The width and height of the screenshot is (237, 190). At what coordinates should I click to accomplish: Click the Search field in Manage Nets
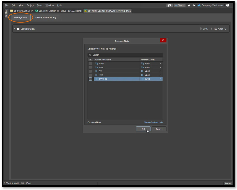coord(125,55)
